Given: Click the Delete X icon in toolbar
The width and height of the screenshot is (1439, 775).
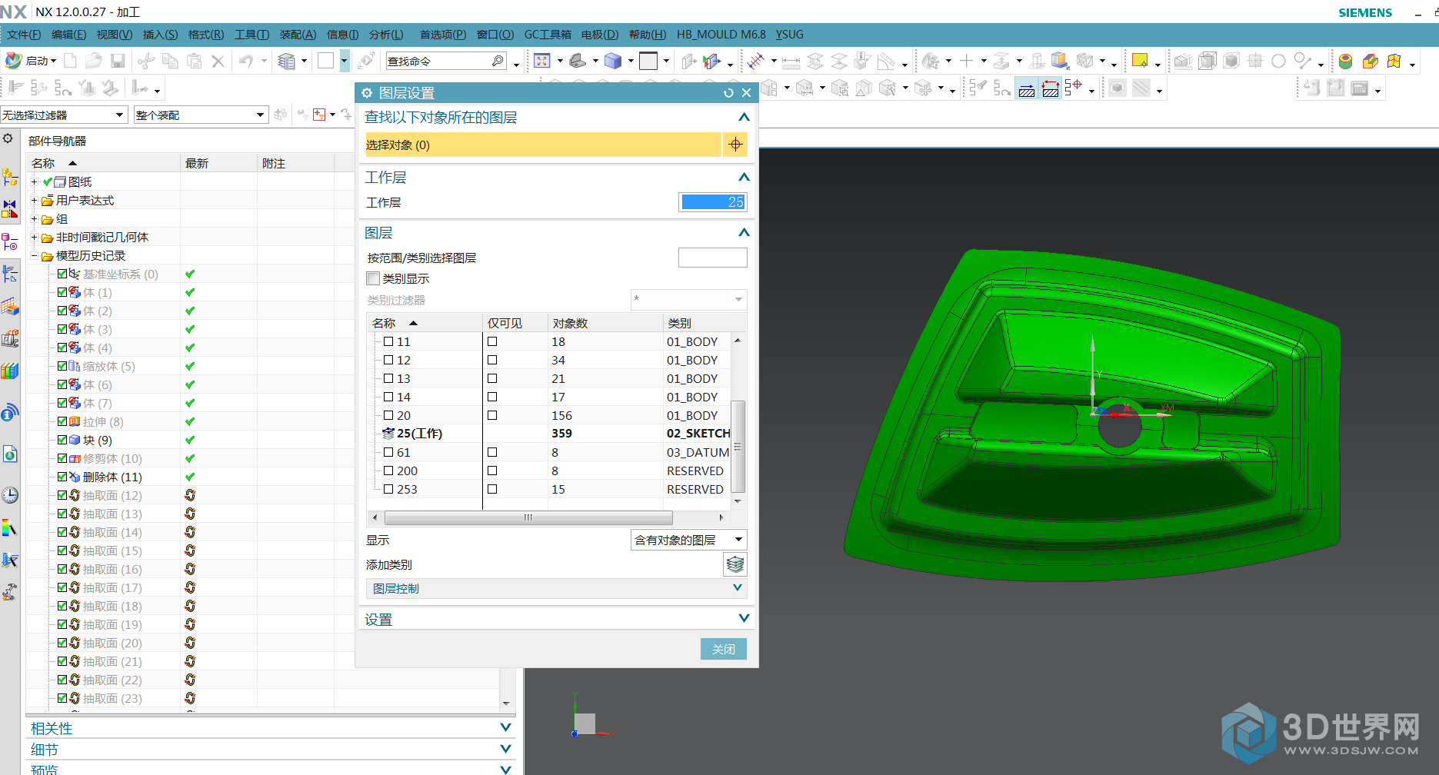Looking at the screenshot, I should click(x=218, y=61).
